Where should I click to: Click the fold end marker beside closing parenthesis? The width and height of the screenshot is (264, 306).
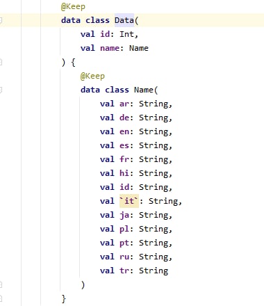click(x=1, y=284)
